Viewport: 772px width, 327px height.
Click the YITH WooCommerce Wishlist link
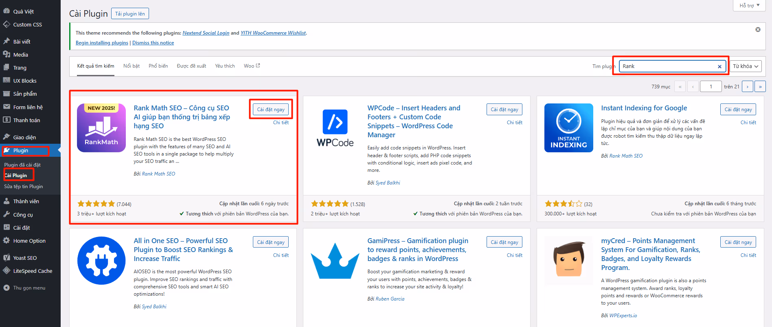[273, 33]
